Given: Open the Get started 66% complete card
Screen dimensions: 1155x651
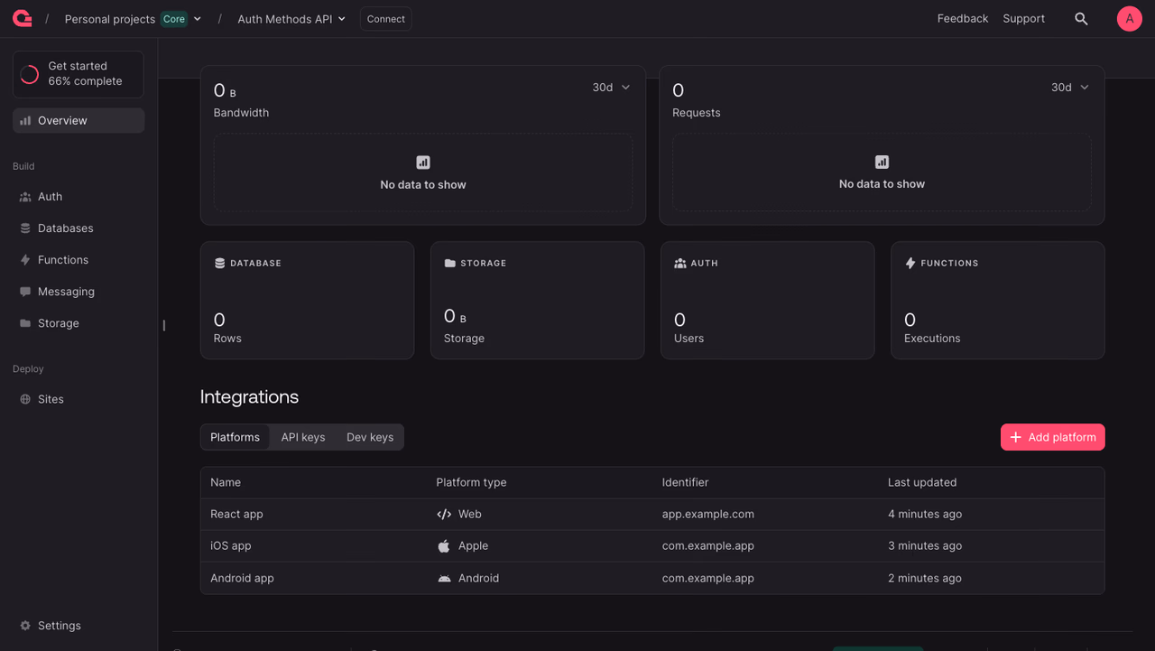Looking at the screenshot, I should 79,74.
